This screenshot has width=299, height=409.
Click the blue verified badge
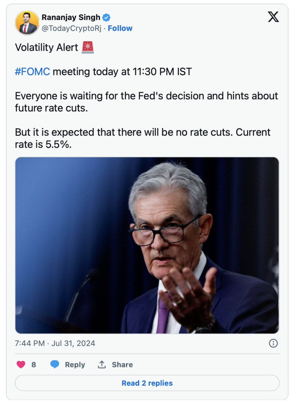(x=107, y=17)
